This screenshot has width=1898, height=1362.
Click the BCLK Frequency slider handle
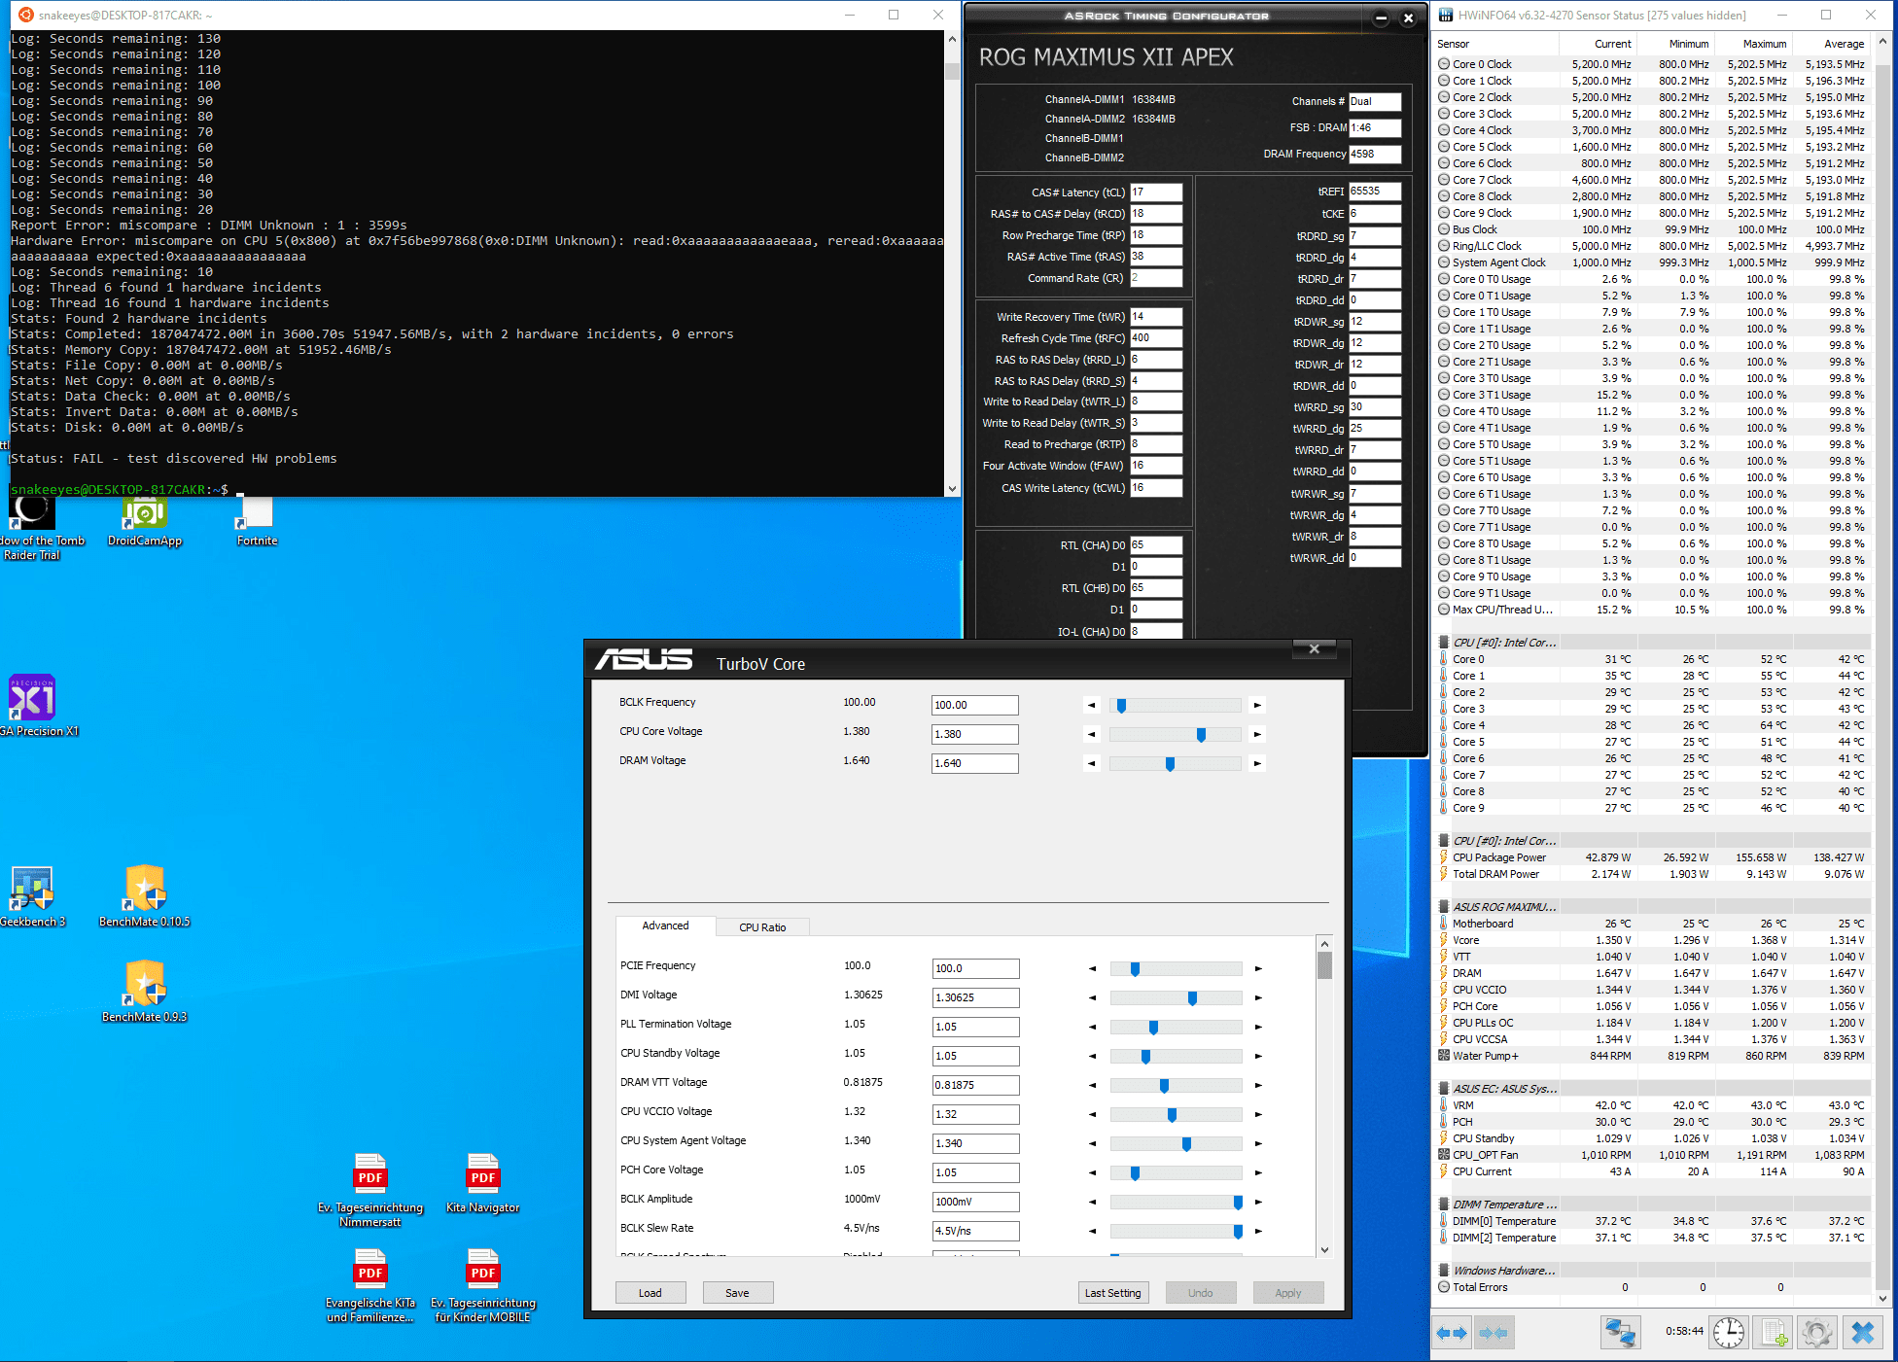click(x=1121, y=706)
